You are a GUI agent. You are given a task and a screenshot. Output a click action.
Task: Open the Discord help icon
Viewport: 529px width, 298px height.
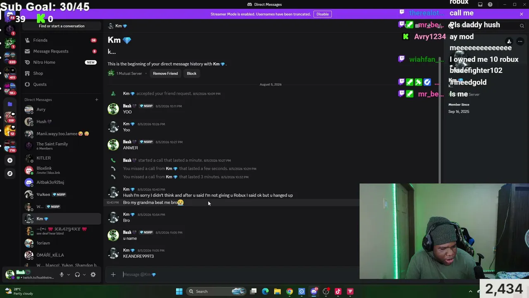490,5
